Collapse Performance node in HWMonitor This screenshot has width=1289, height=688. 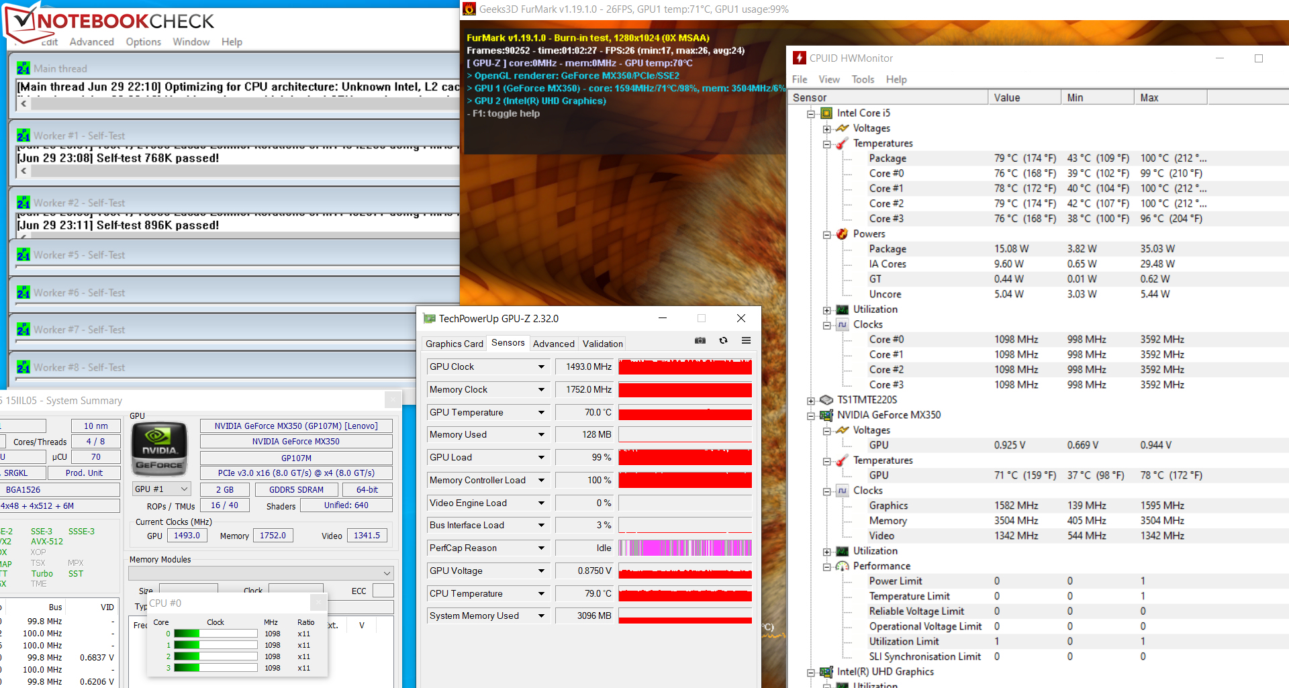click(x=826, y=567)
